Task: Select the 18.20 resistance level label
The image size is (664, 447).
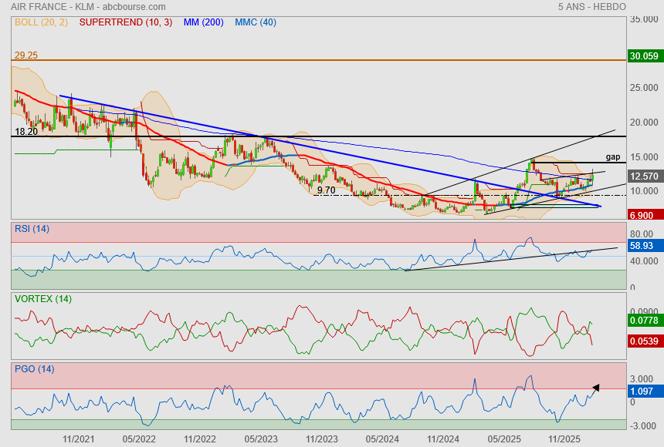Action: click(x=26, y=132)
